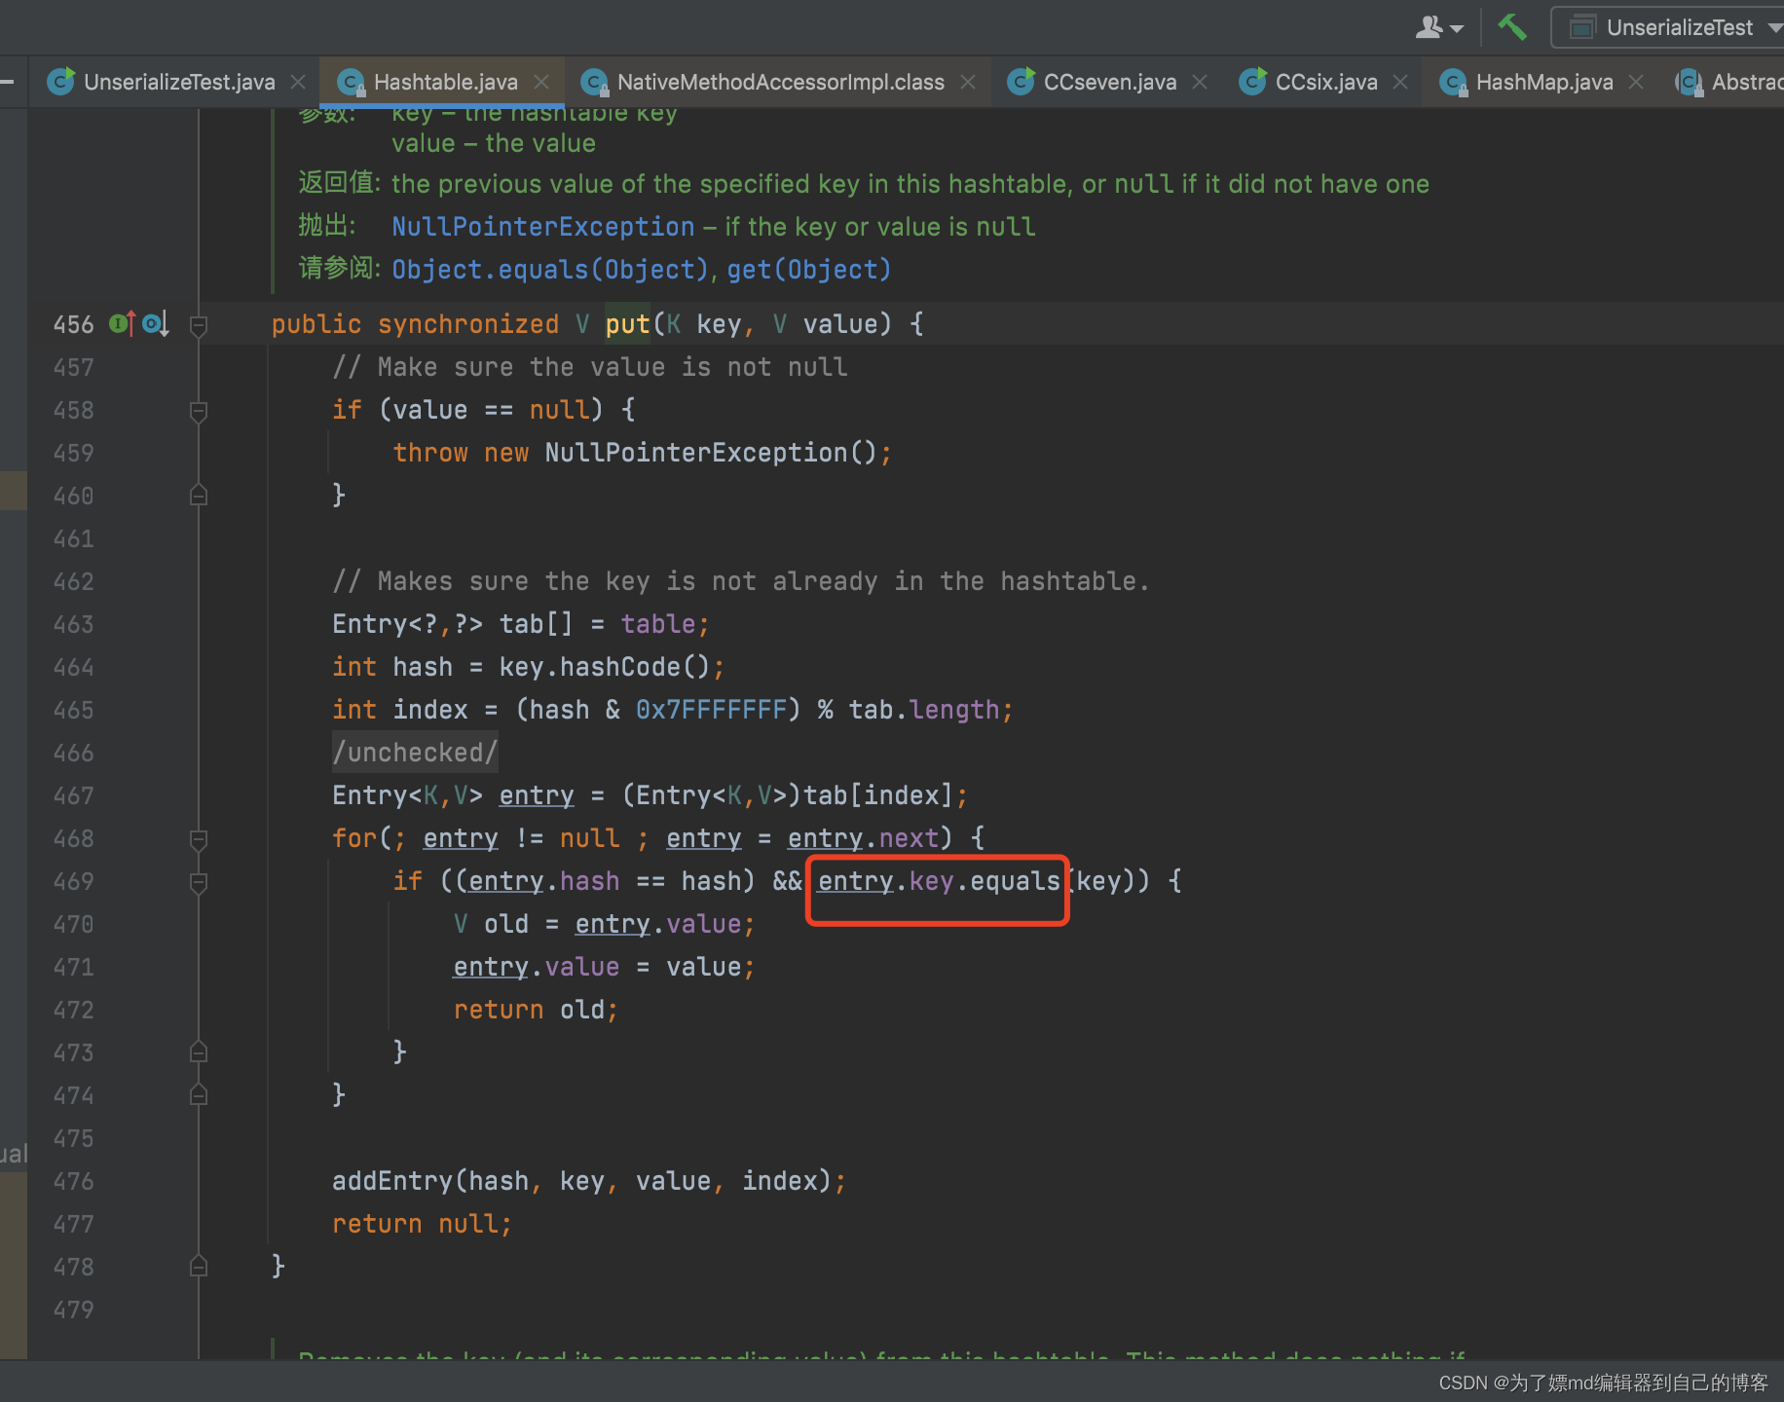1784x1402 pixels.
Task: Click key.hashCode() call on line 464
Action: (604, 667)
